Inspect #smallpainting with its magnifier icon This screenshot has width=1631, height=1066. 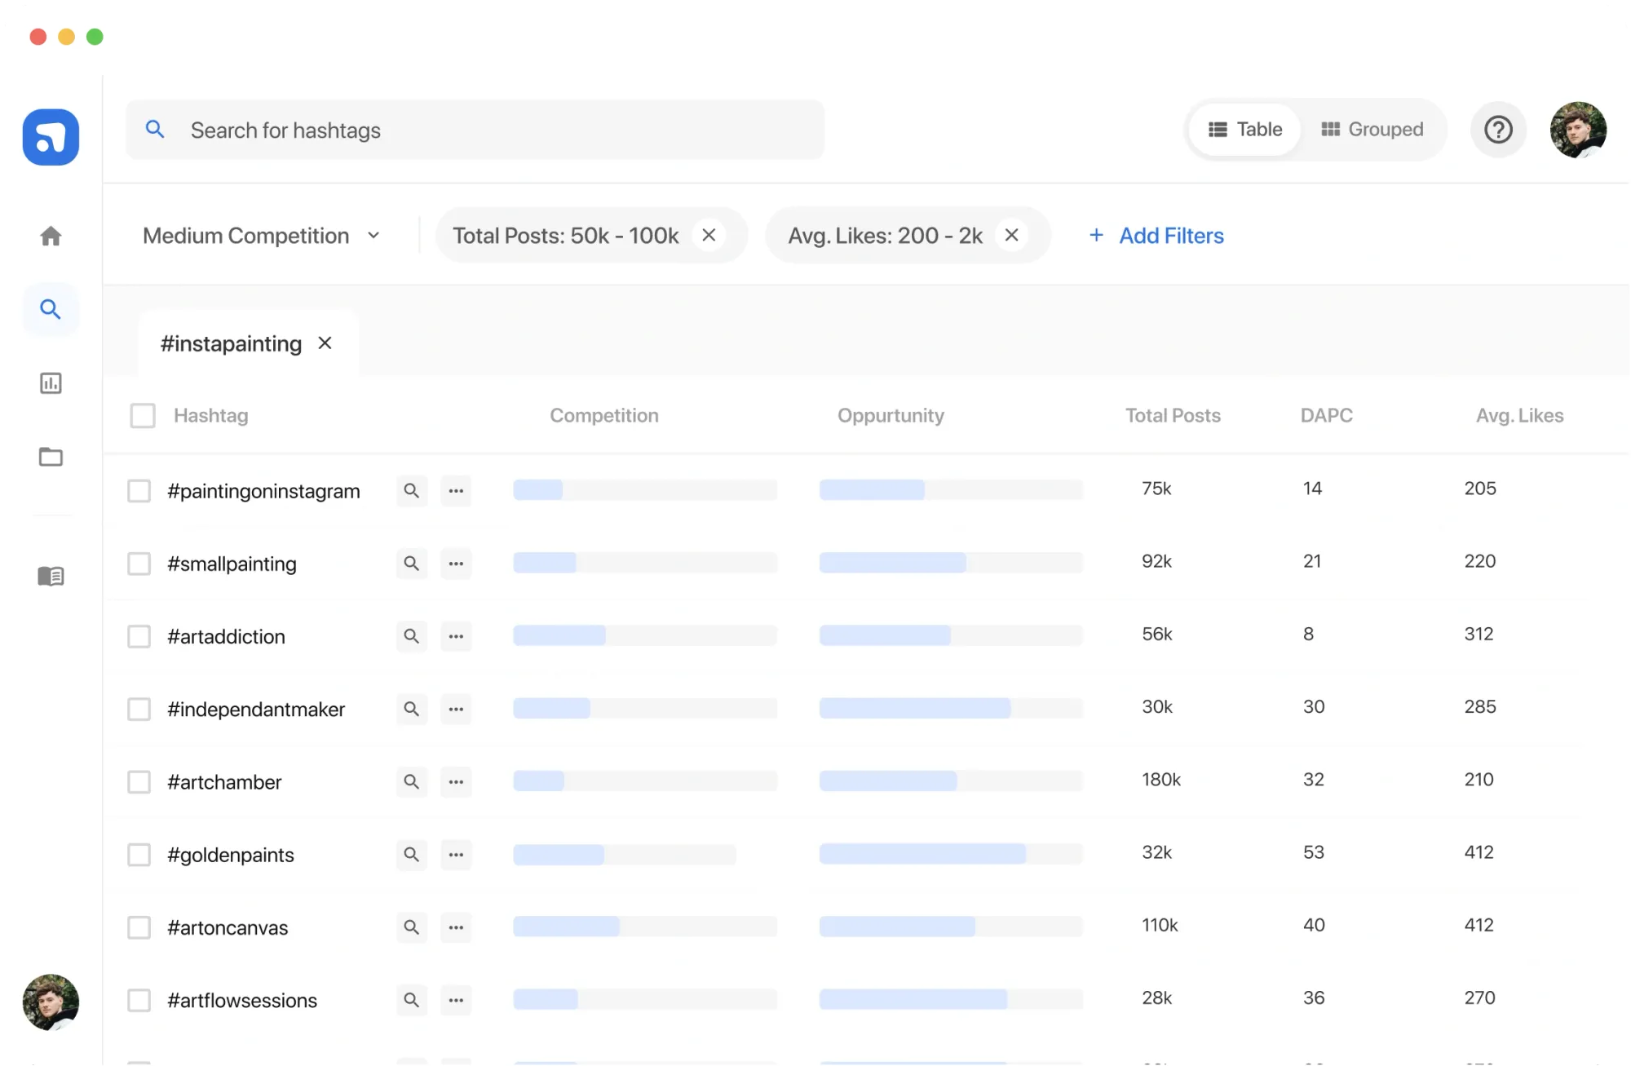click(x=412, y=564)
